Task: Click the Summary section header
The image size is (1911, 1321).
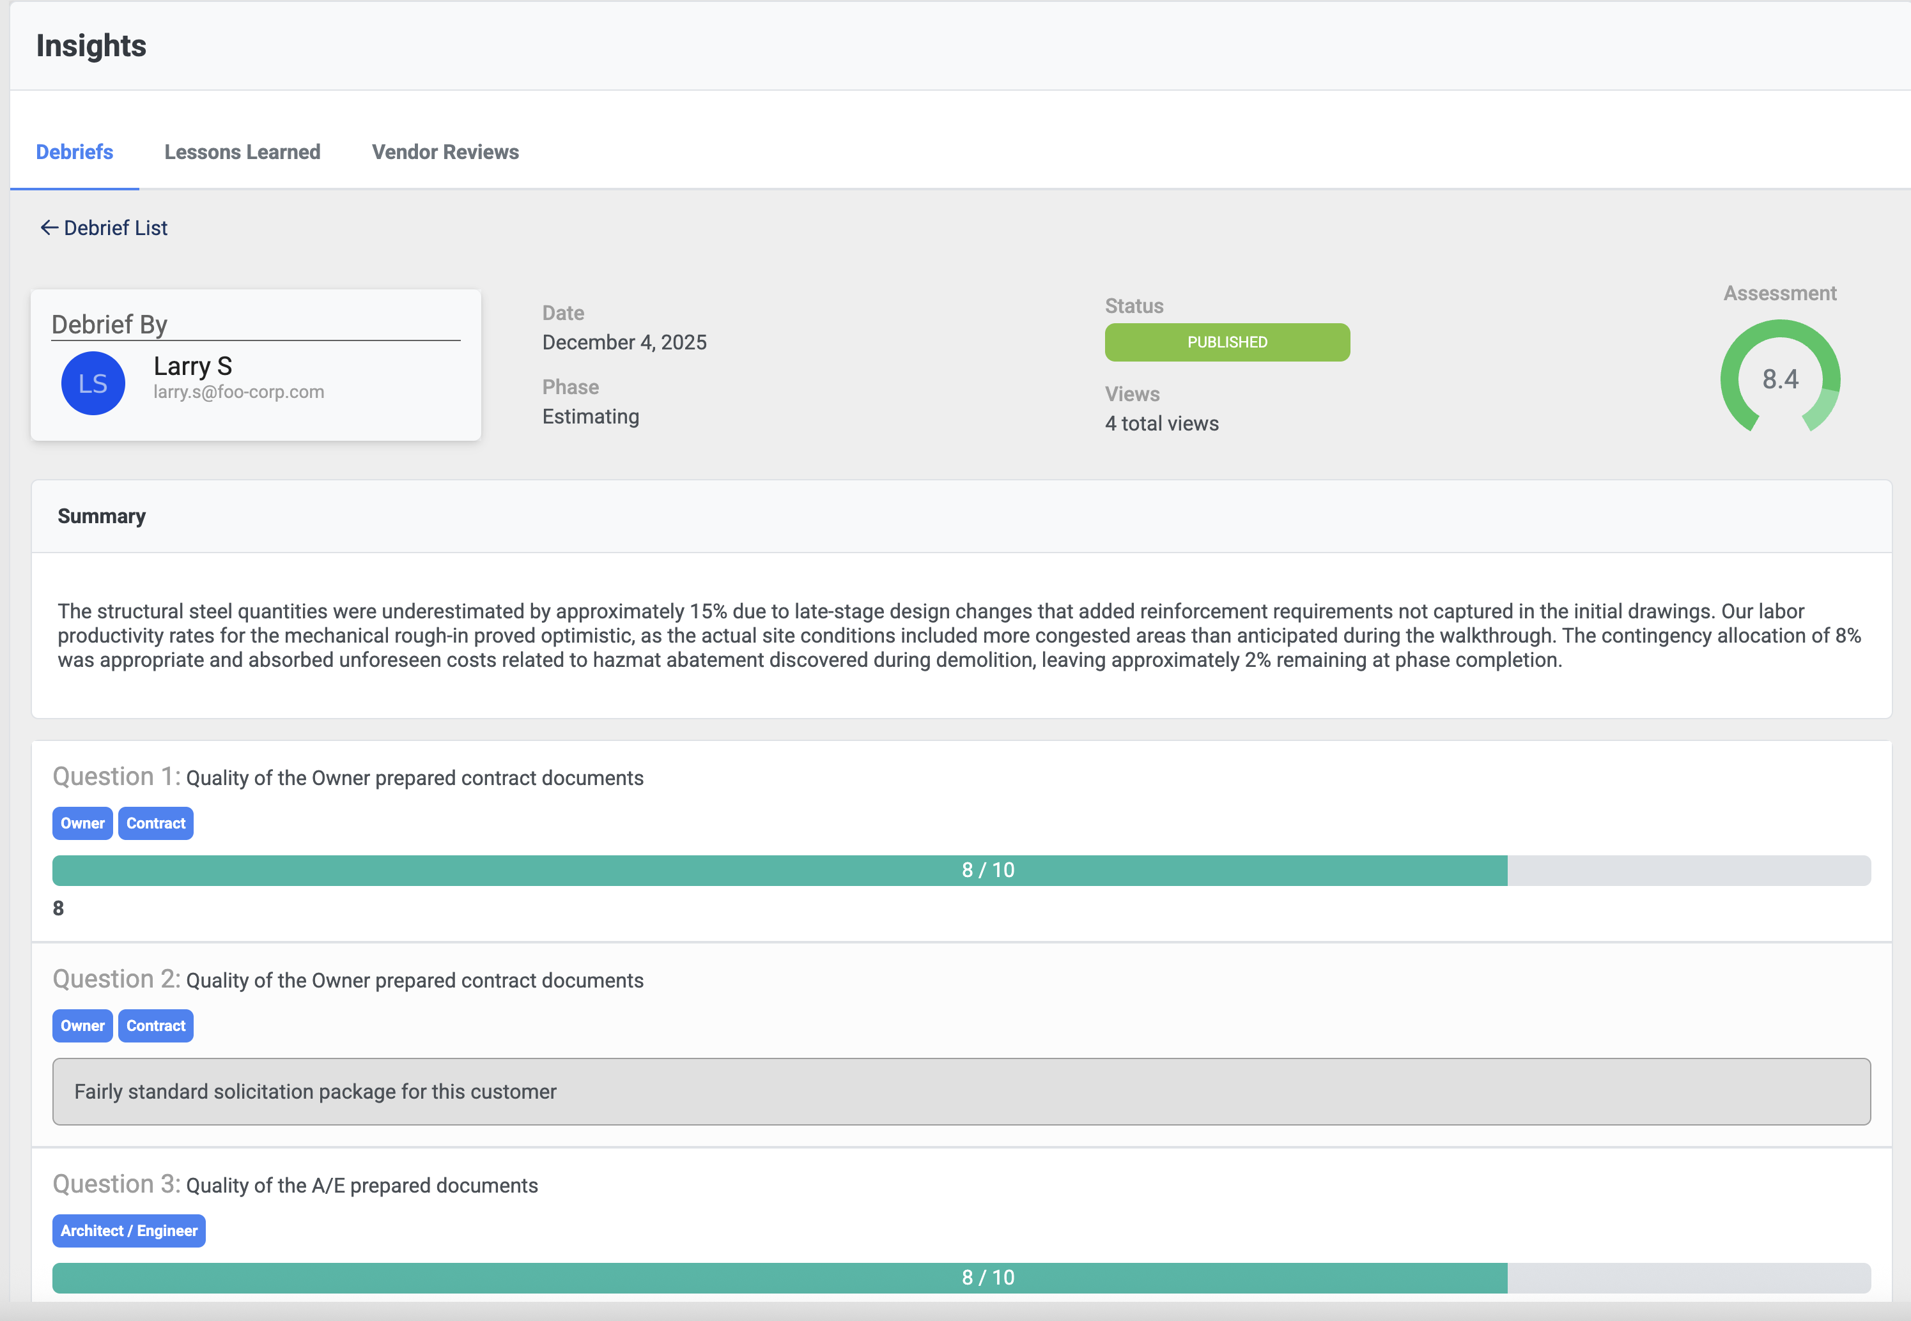Action: point(102,515)
